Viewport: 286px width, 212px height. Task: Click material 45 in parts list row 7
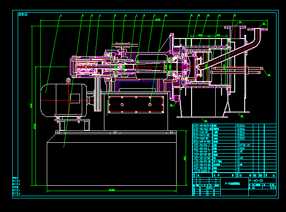(241, 152)
